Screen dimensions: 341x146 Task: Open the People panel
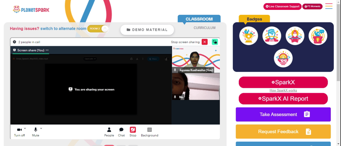pyautogui.click(x=109, y=132)
